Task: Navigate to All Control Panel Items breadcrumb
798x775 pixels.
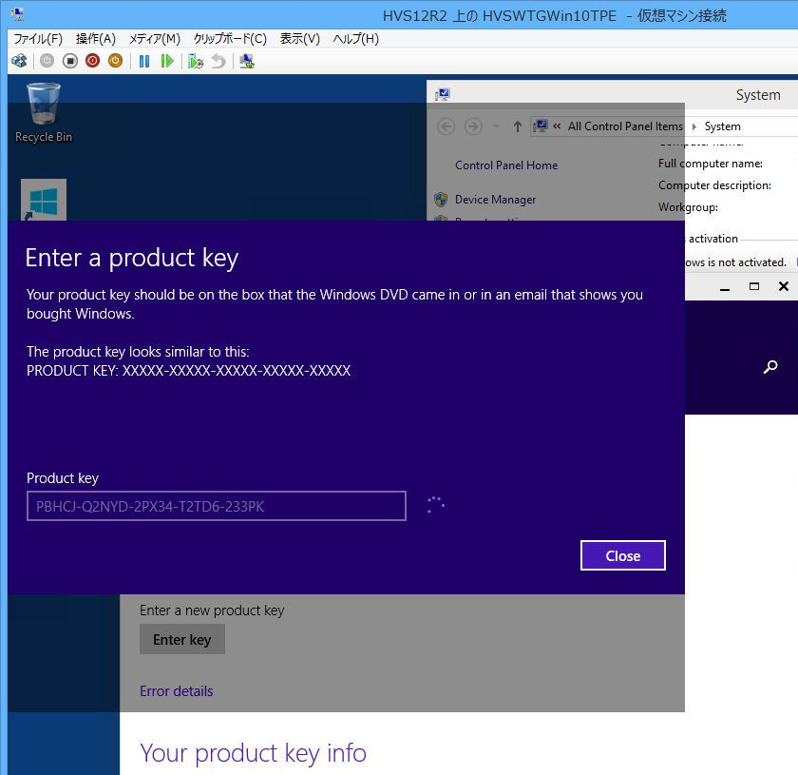Action: pyautogui.click(x=625, y=126)
